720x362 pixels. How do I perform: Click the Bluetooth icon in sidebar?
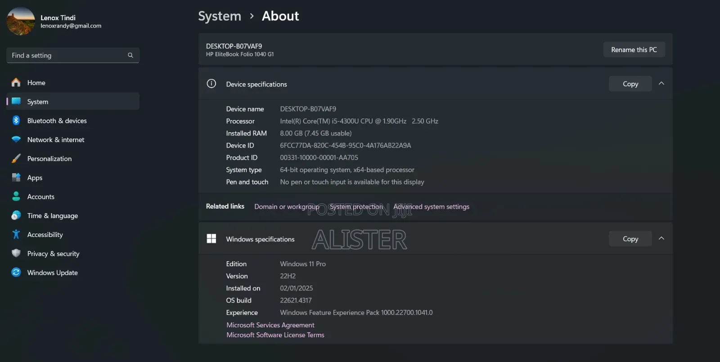[16, 121]
